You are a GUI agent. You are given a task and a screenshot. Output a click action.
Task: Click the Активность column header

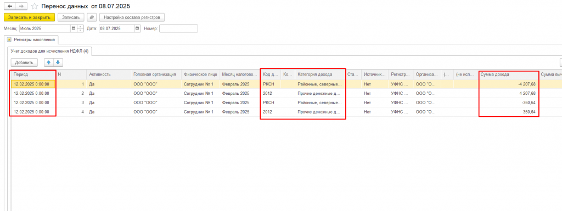pos(109,75)
